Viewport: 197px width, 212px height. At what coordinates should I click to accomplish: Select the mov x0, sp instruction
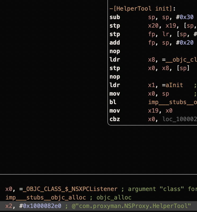click(115, 94)
